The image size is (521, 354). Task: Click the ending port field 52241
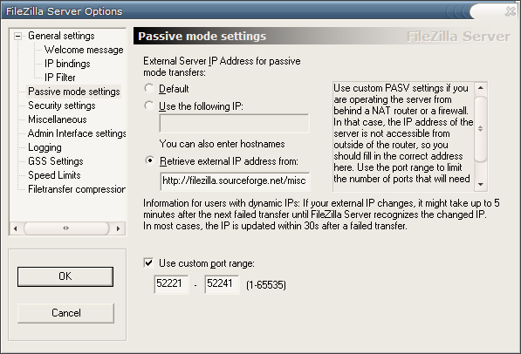222,284
